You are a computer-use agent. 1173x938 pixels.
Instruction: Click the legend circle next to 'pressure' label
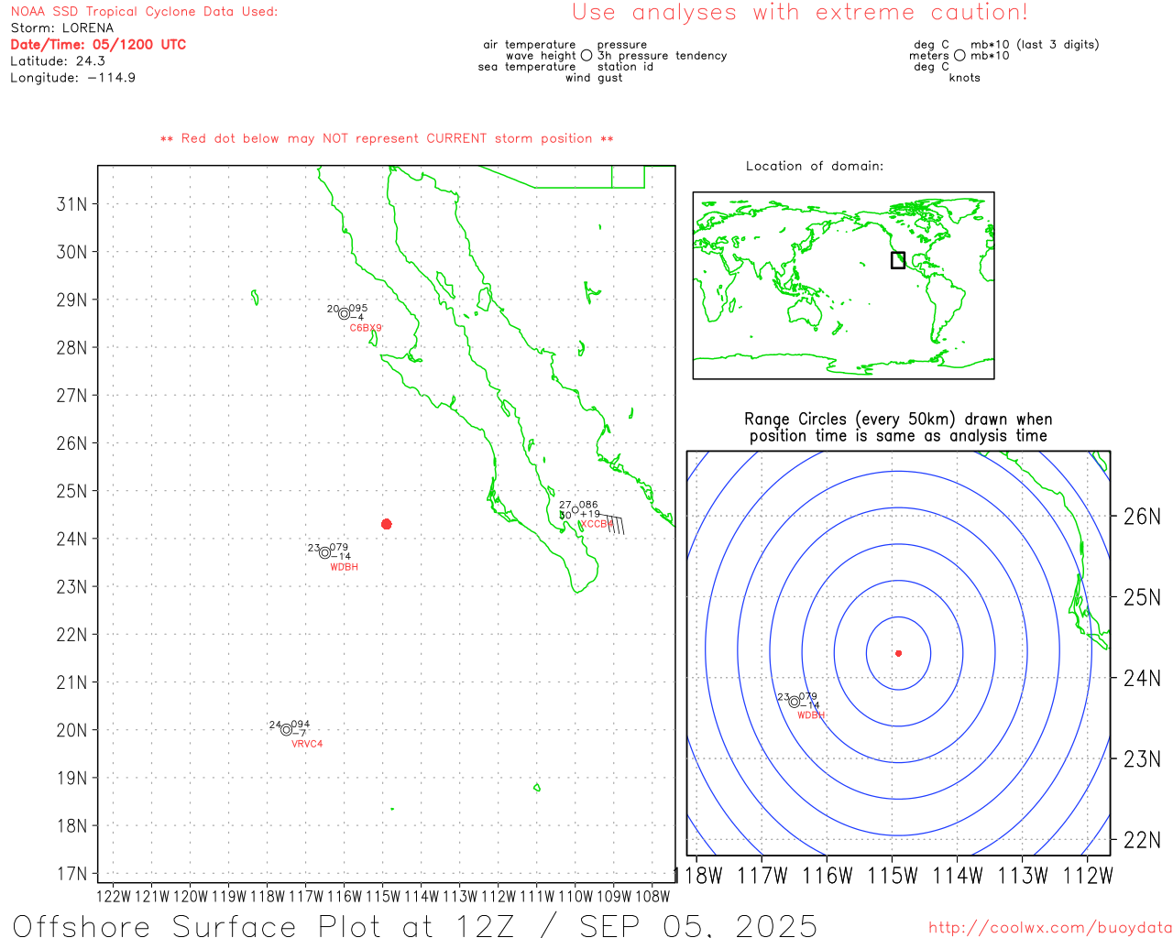586,55
